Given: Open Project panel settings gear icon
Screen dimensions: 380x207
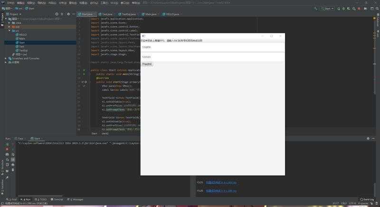Looking at the screenshot, I should click(x=68, y=14).
